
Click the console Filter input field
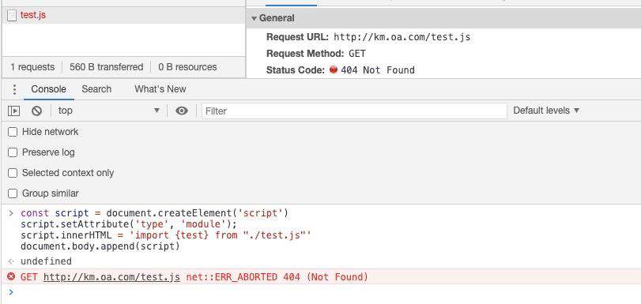click(354, 111)
